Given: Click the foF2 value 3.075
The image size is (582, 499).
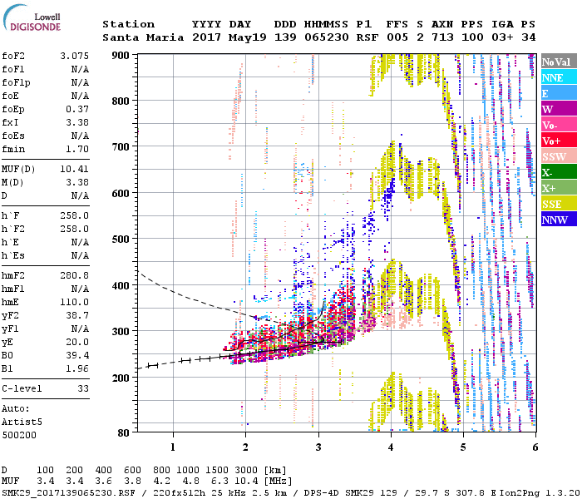Looking at the screenshot, I should 74,56.
